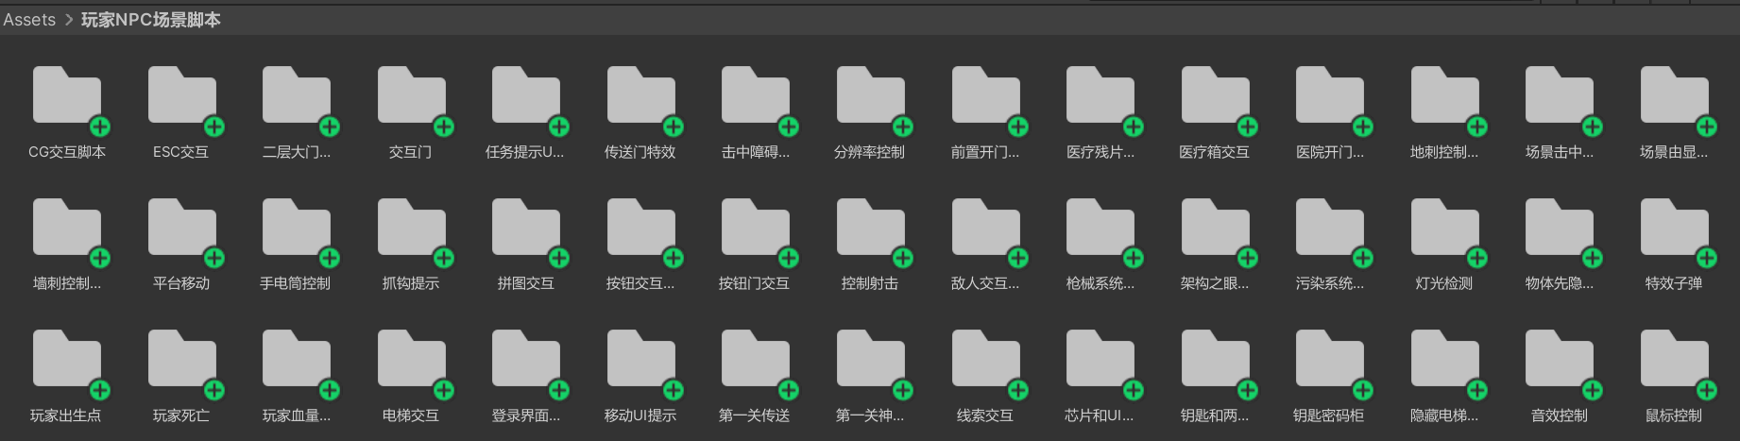Click the 登录界面... folder label

tap(526, 416)
